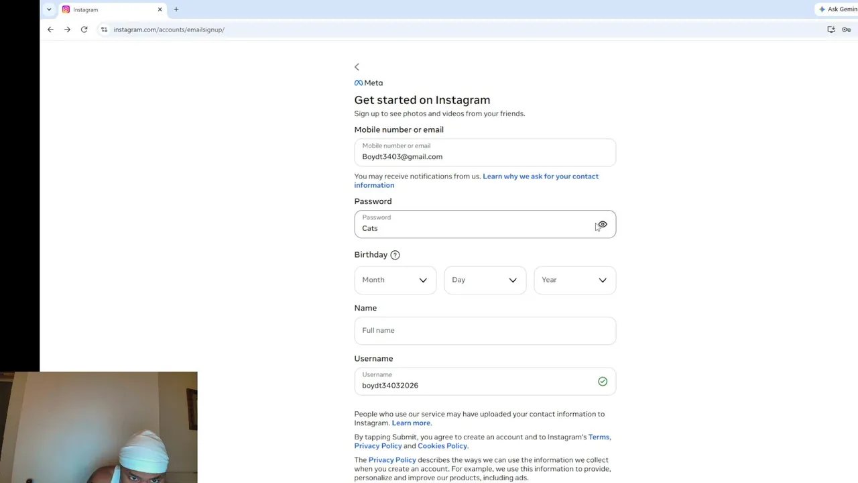Viewport: 858px width, 483px height.
Task: Click the browser forward arrow
Action: (x=67, y=30)
